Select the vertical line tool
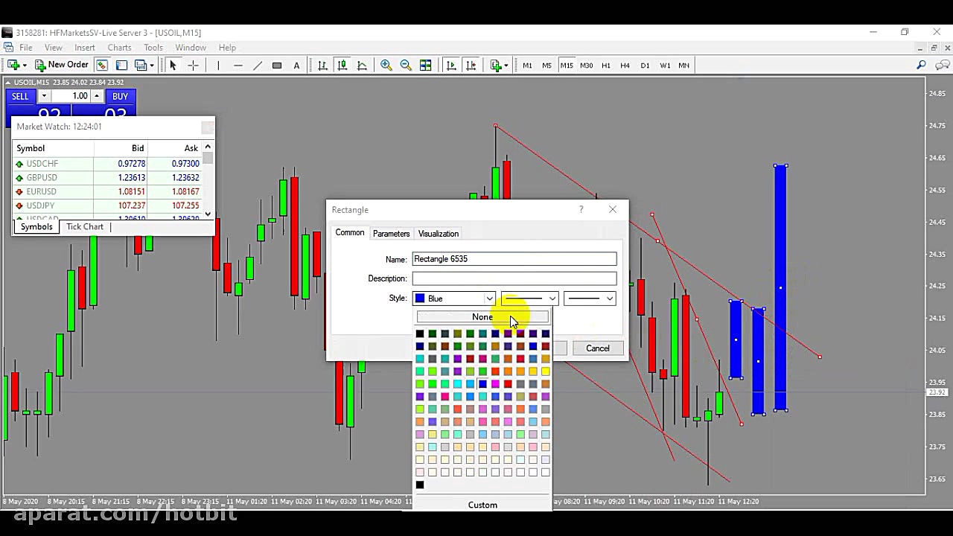Screen dimensions: 953x536 (218, 66)
